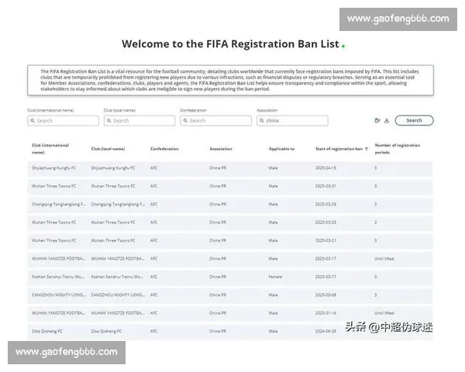Screen dimensions: 465x372
Task: Select Foshan Sanshui Tieniu international name cell
Action: tap(58, 277)
